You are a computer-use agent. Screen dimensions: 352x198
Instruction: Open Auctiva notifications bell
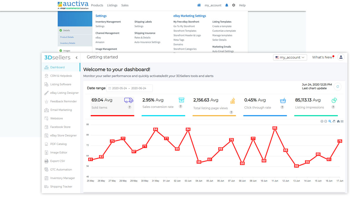pos(226,5)
